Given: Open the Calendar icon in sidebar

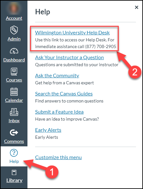Looking at the screenshot, I should 14,92.
